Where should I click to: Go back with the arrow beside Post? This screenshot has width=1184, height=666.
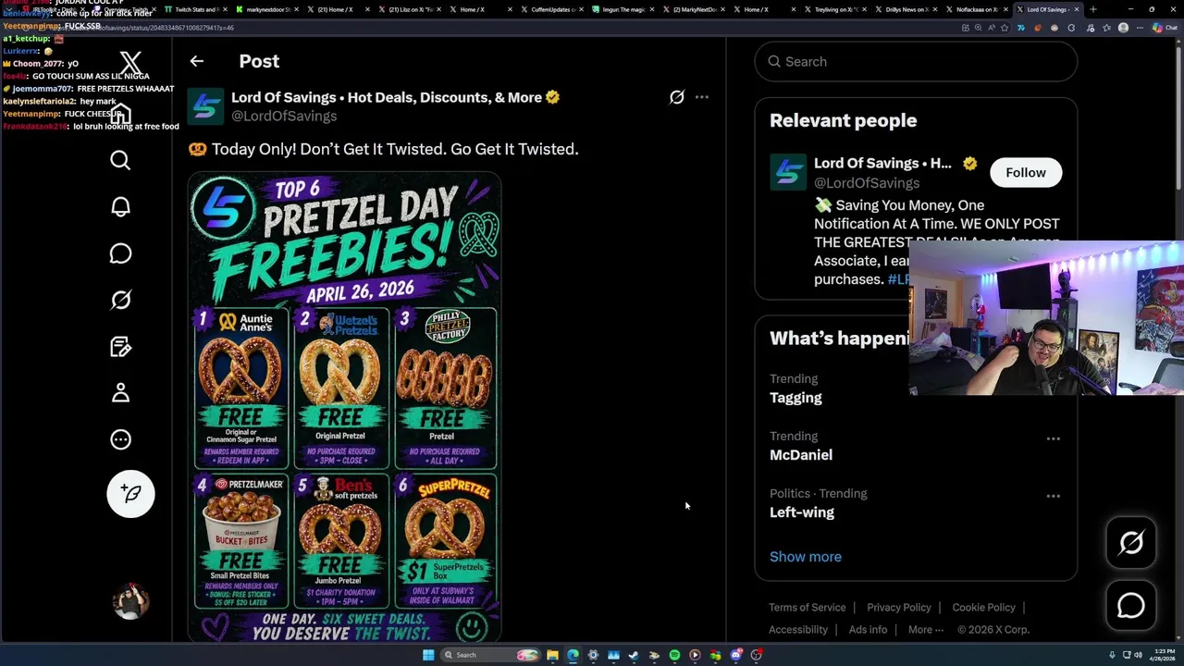tap(196, 61)
